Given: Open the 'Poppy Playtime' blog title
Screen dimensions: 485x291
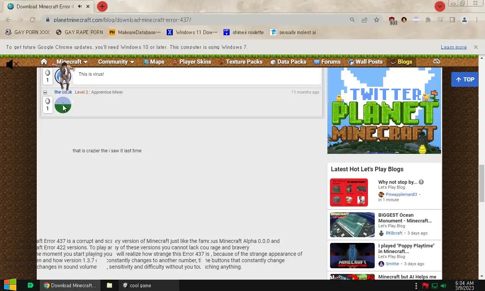Looking at the screenshot, I should click(x=406, y=249).
